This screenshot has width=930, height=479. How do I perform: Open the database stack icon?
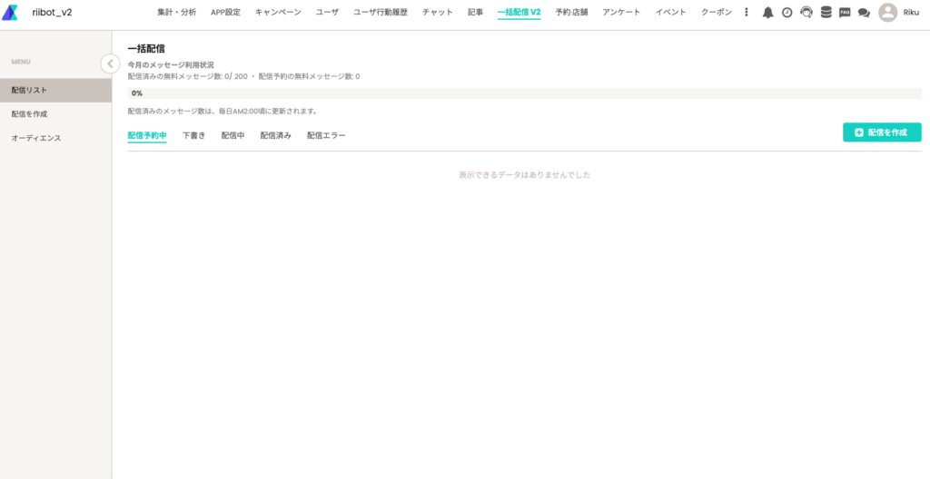point(825,13)
